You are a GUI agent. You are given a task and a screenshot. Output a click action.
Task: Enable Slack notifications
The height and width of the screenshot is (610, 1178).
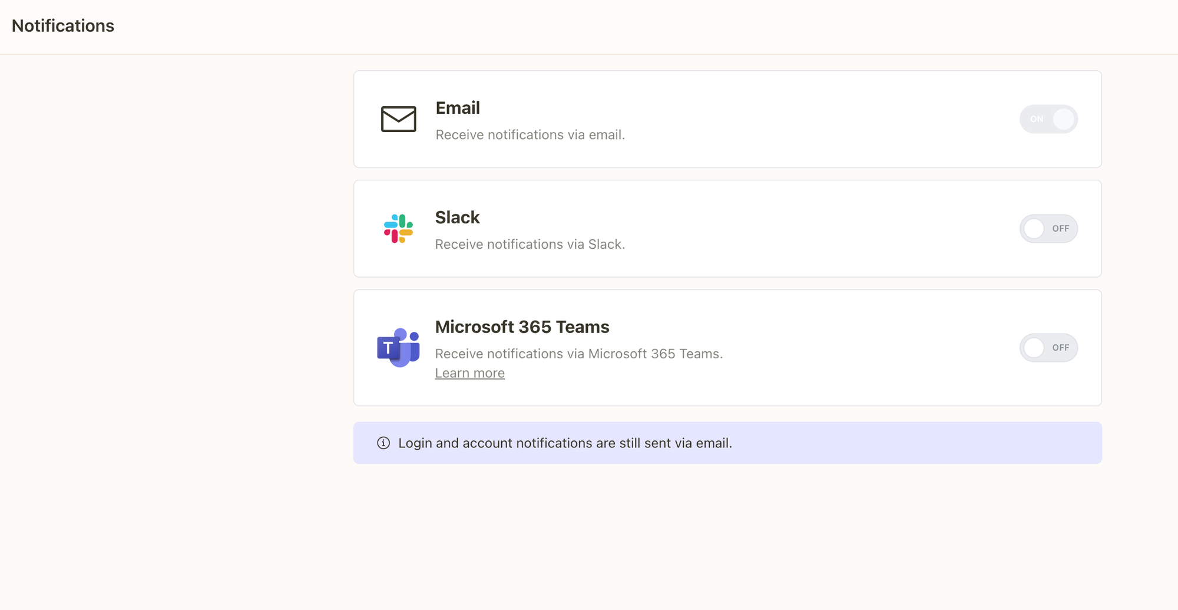click(1048, 228)
